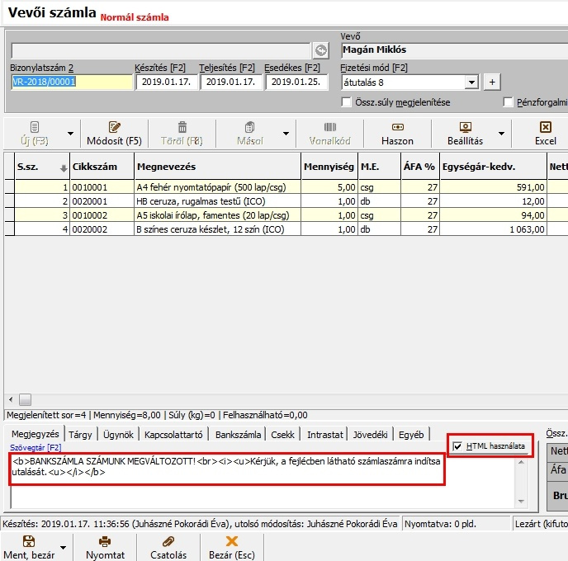Click the Haszon toolbar icon
Screen dimensions: 568x561
[x=397, y=127]
